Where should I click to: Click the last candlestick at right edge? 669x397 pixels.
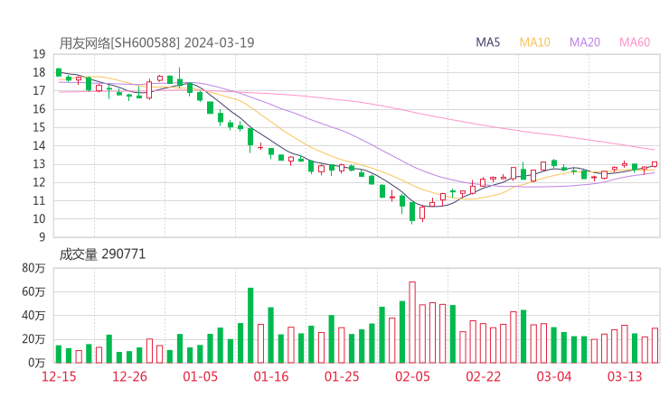(655, 164)
